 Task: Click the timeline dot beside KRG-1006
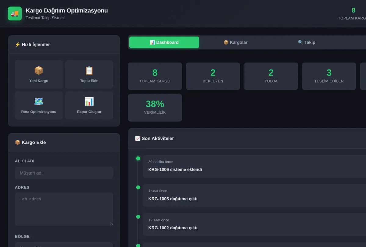(x=138, y=158)
